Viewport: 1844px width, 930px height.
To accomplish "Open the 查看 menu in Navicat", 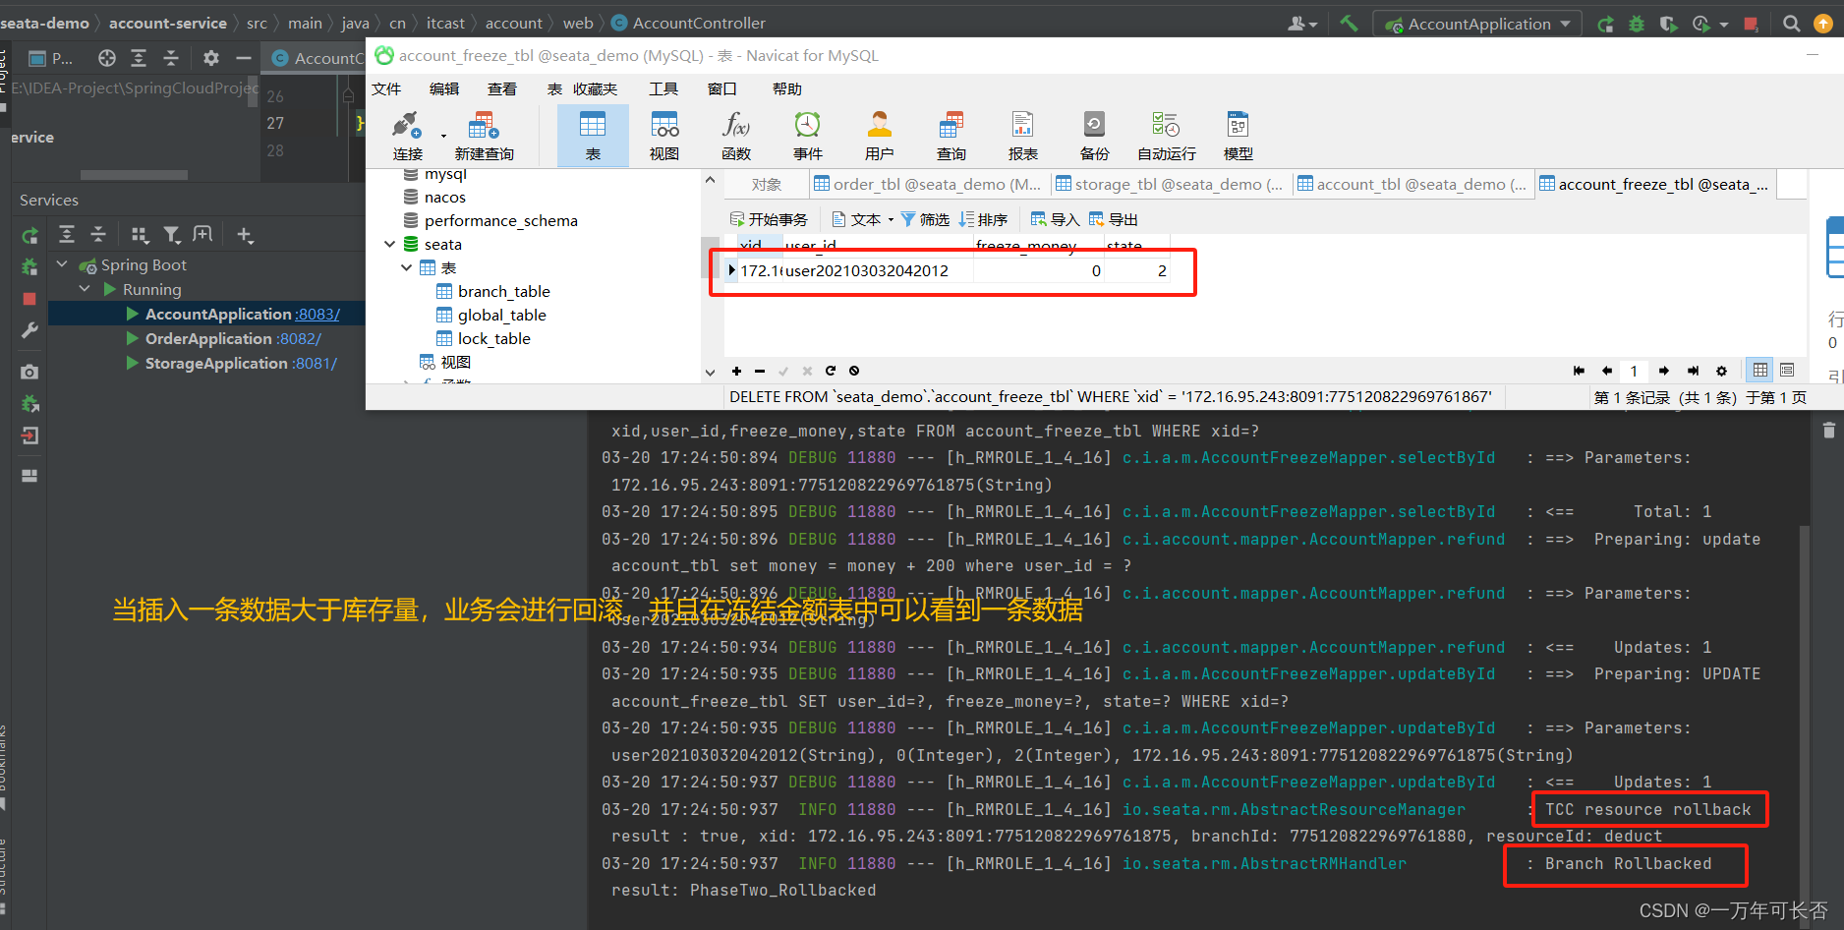I will pos(502,88).
